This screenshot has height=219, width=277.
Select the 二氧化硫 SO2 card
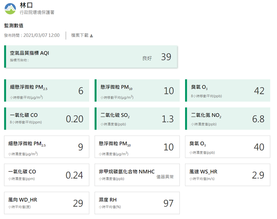pyautogui.click(x=137, y=119)
